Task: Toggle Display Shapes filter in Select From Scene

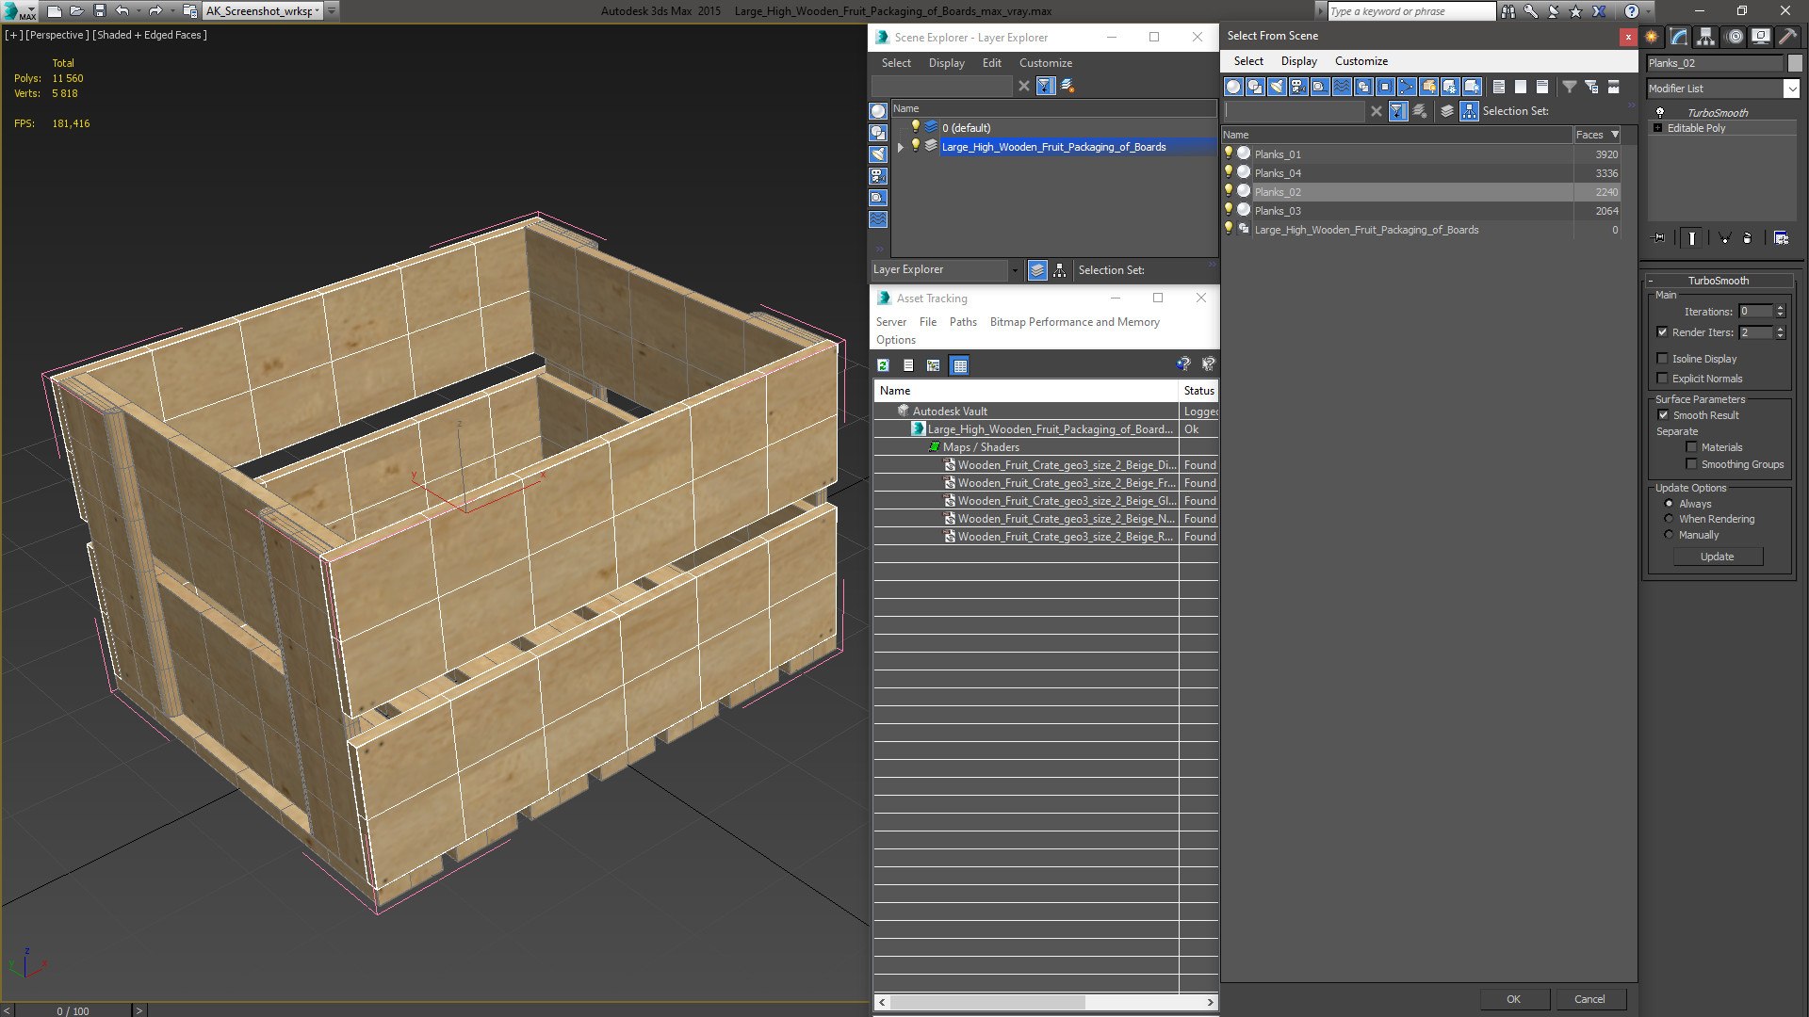Action: [x=1255, y=87]
